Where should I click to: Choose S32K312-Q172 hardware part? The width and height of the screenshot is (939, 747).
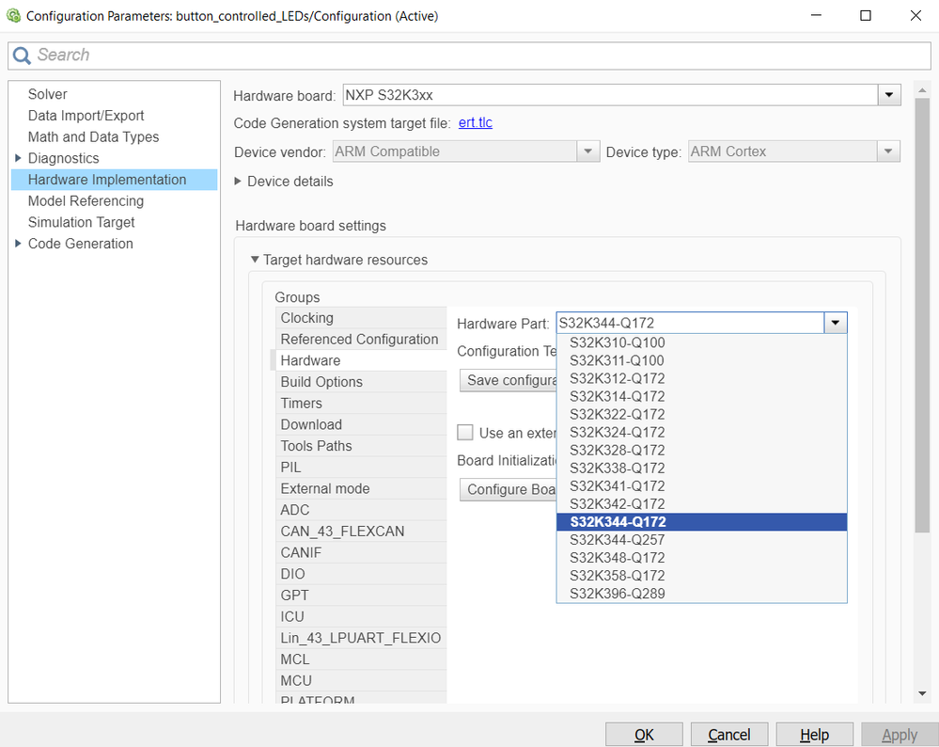702,379
